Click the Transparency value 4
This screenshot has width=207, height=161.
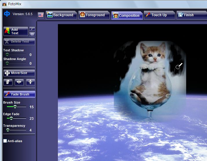tap(30, 130)
